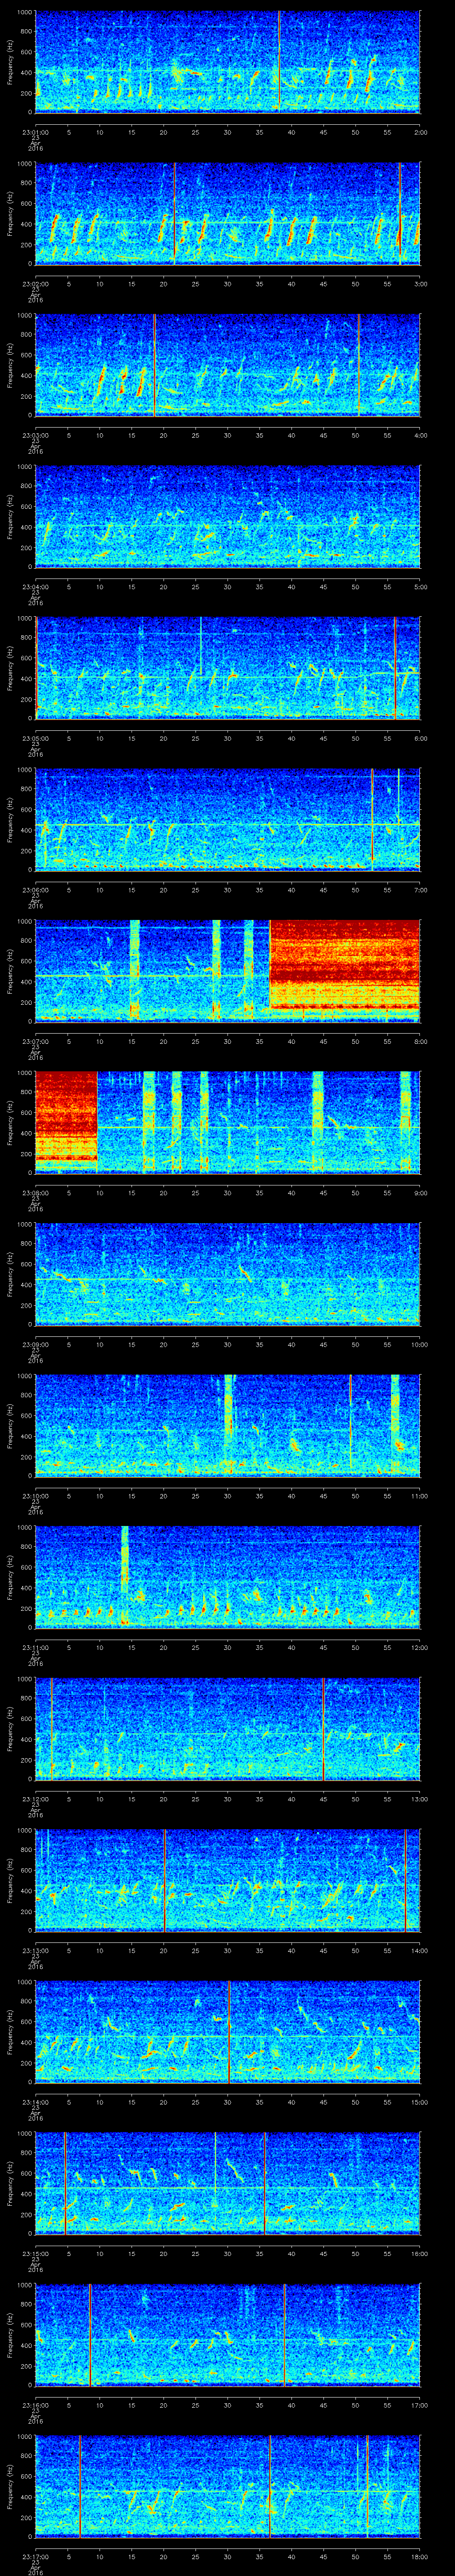Select the spectrogram panel starting at 23:02:00
The width and height of the screenshot is (455, 2576).
click(x=228, y=213)
